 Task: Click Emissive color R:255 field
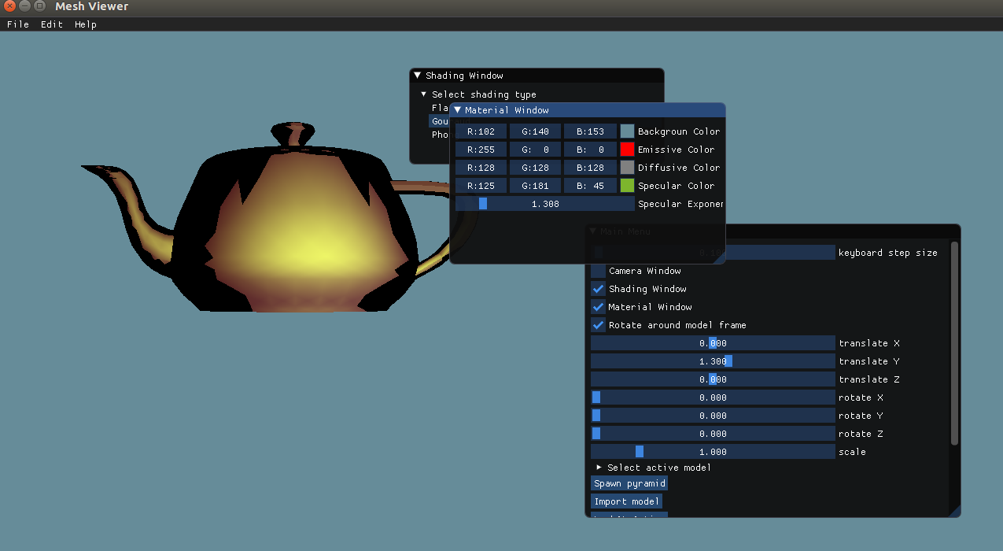tap(481, 150)
